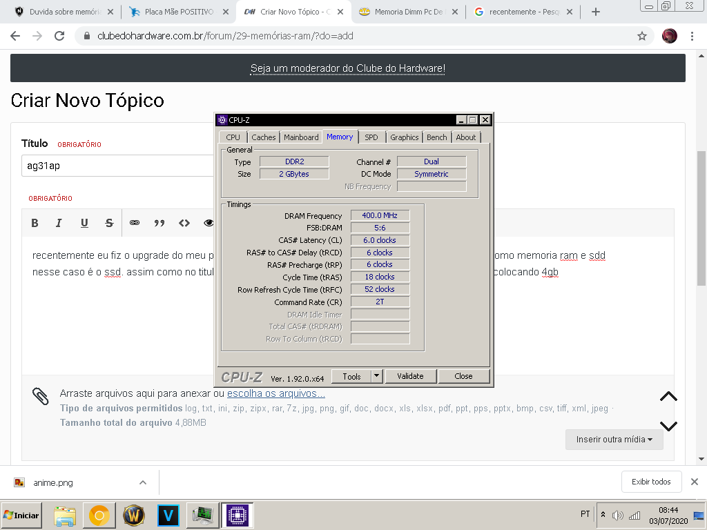Click the downward chevron arrow
Image resolution: width=707 pixels, height=530 pixels.
pos(668,426)
